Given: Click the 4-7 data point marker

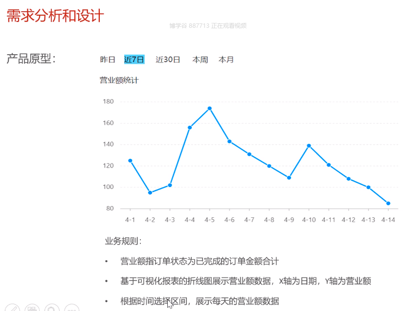Looking at the screenshot, I should tap(249, 154).
